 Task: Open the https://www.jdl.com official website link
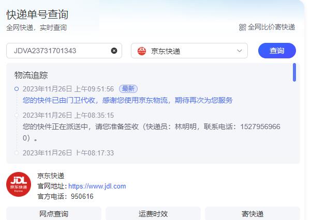(97, 186)
